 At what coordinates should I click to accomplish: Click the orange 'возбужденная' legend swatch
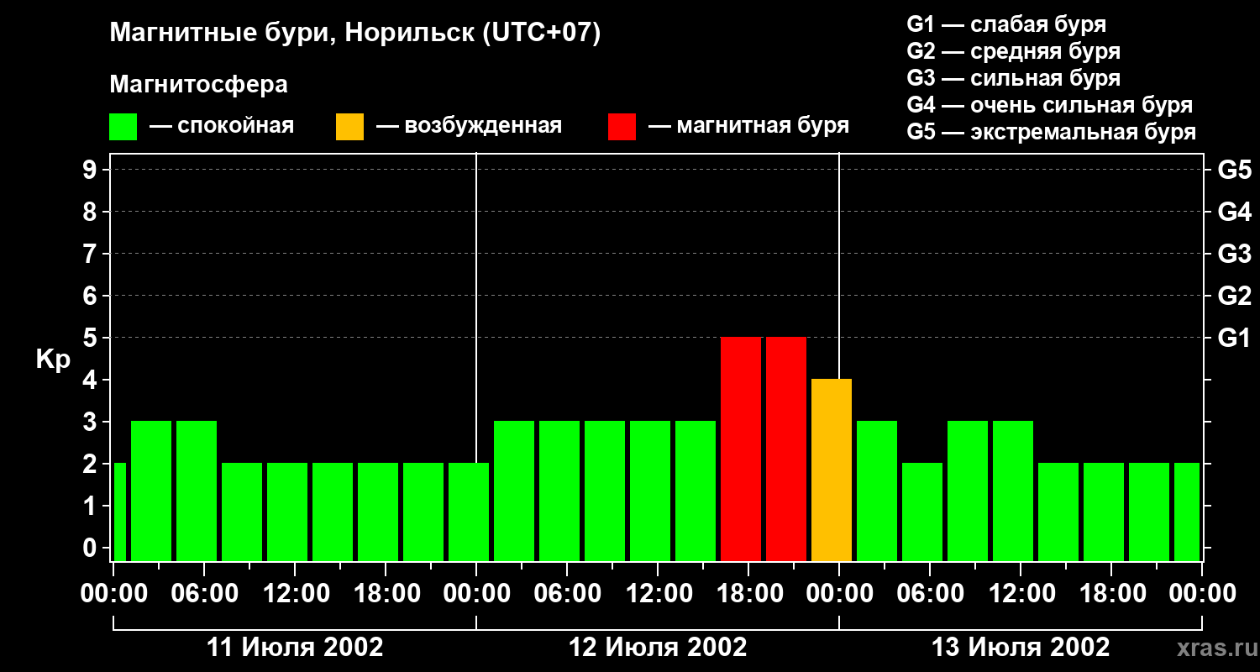coord(349,127)
